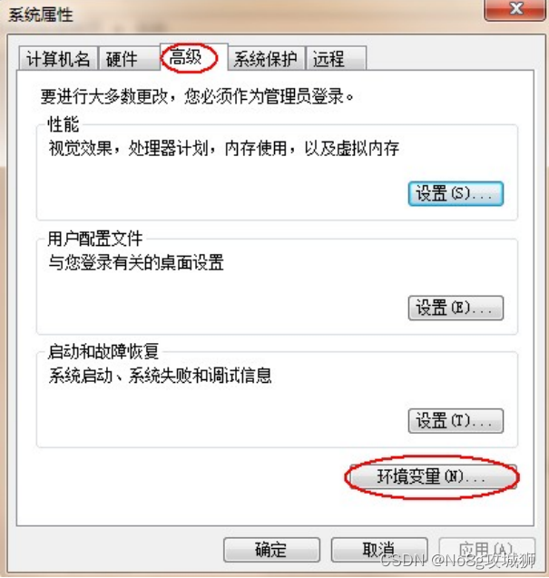The image size is (549, 578).
Task: Click the 用户配置文件 group label
Action: pyautogui.click(x=94, y=239)
